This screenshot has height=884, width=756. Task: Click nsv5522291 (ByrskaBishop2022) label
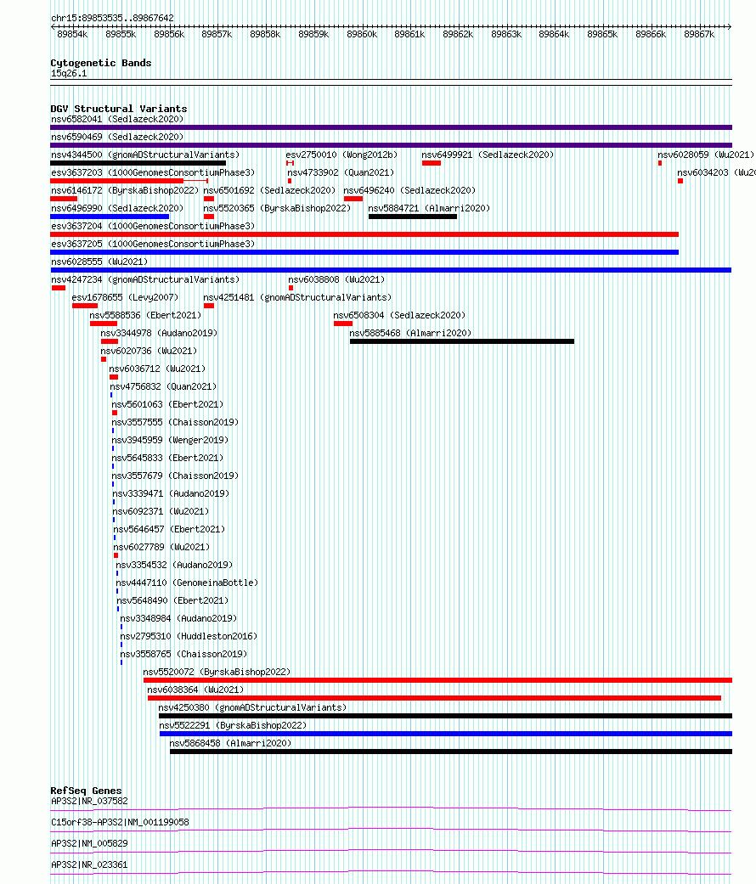point(233,726)
